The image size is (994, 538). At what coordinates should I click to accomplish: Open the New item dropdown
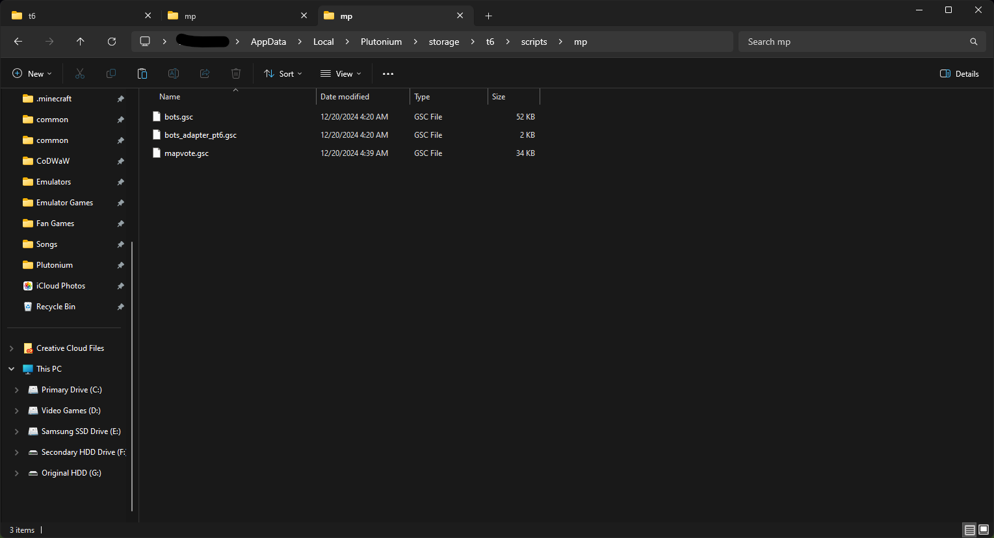click(x=32, y=73)
